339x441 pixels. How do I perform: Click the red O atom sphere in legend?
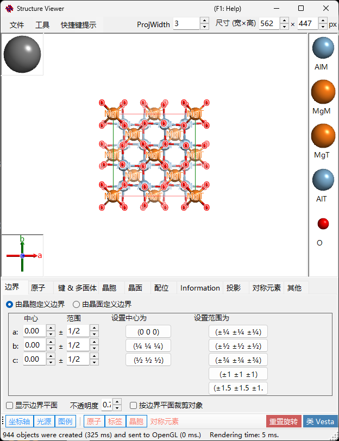(x=323, y=224)
